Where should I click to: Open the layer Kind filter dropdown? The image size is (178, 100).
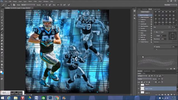(x=142, y=76)
